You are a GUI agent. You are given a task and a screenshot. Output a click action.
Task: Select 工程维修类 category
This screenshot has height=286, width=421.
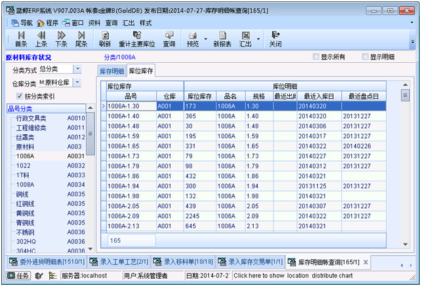(x=31, y=128)
